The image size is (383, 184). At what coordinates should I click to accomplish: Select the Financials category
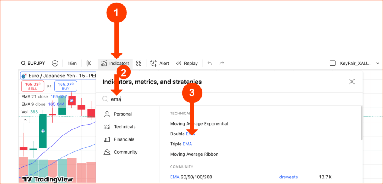(119, 139)
